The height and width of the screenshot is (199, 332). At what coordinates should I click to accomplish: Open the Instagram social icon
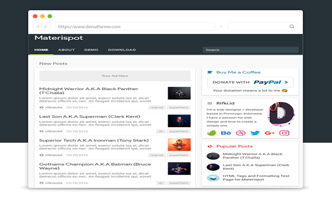point(284,133)
